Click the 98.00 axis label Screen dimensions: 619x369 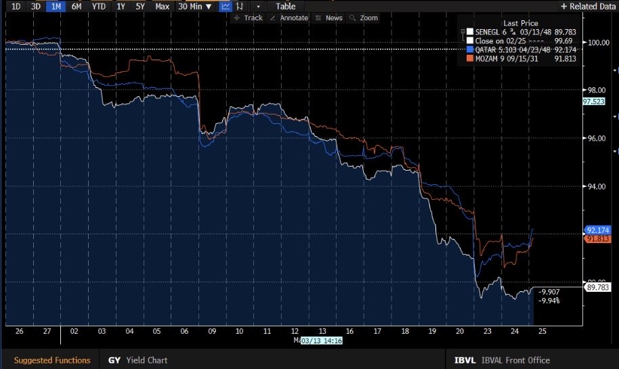pyautogui.click(x=597, y=90)
